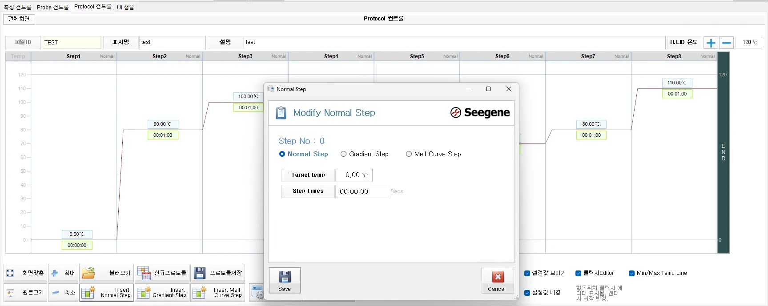Click the Step Times input field

[x=362, y=191]
